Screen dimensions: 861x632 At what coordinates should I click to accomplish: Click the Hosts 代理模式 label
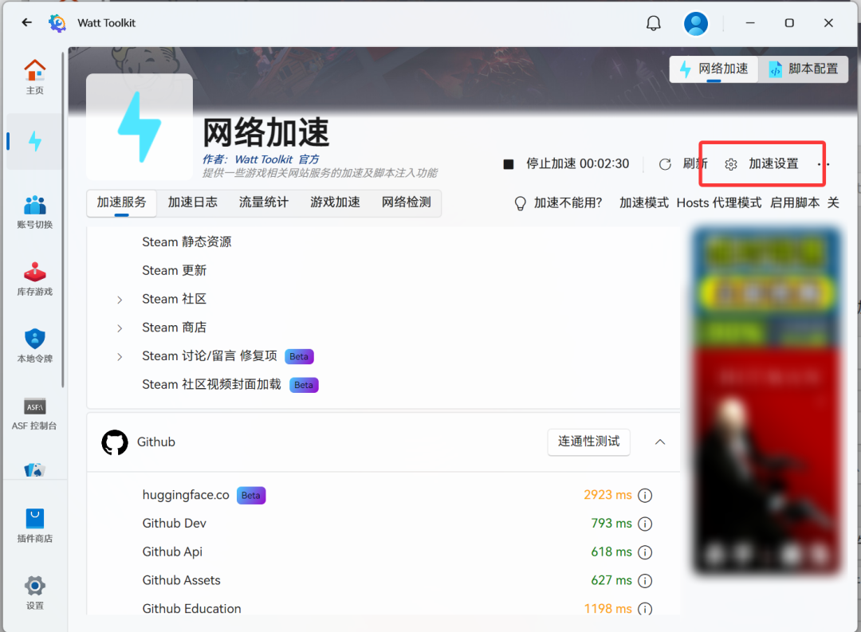[x=719, y=203]
